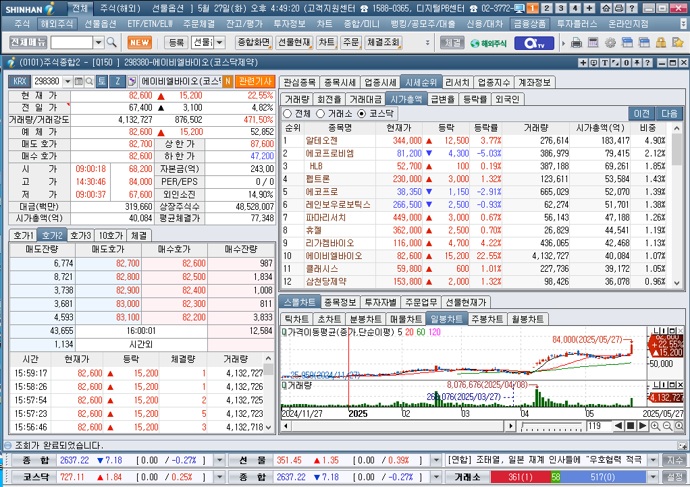
Task: Toggle the 거래량 indicator checkbox on the chart
Action: [284, 385]
